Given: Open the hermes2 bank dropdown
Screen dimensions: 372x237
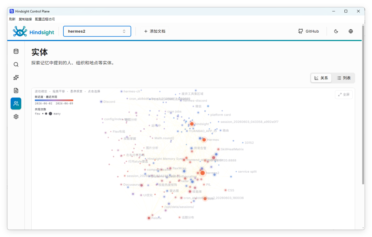Looking at the screenshot, I should [97, 31].
